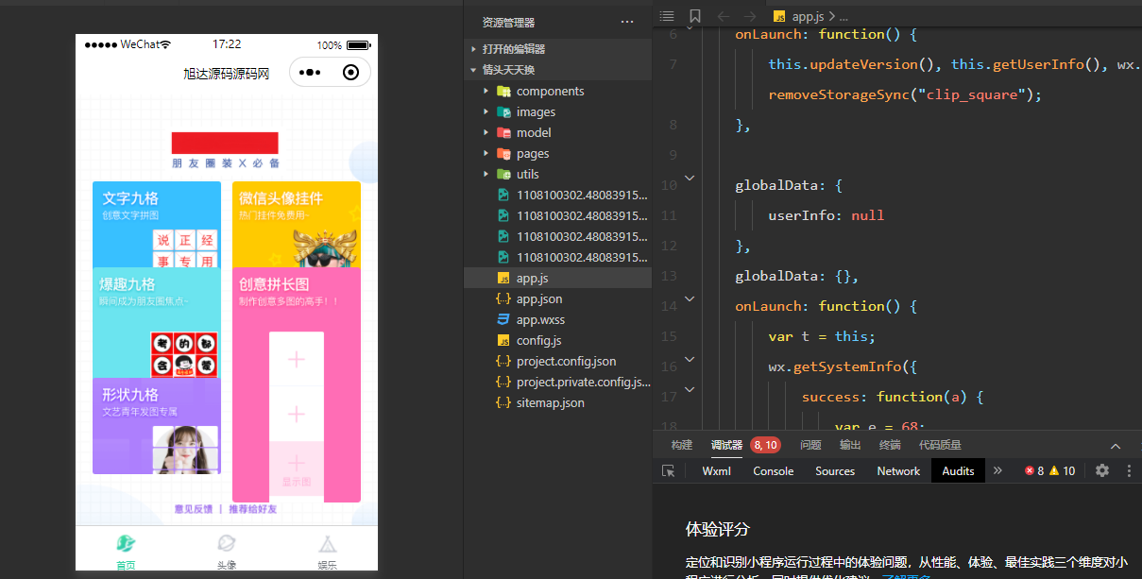The image size is (1142, 579).
Task: Click the app.js breadcrumb
Action: tap(799, 16)
